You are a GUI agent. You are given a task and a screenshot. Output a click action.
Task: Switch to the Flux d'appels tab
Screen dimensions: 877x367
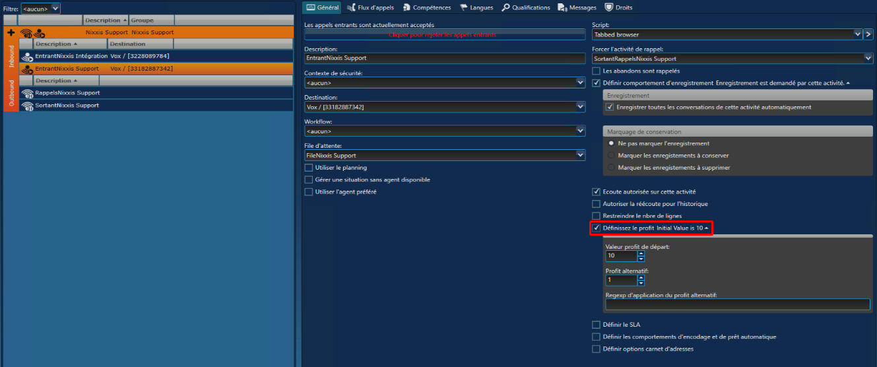pyautogui.click(x=372, y=7)
